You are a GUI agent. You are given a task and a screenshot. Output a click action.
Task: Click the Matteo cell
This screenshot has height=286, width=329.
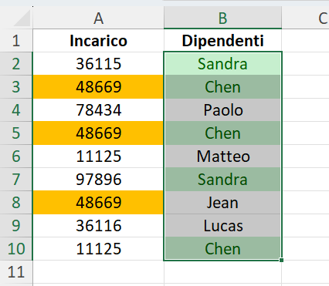click(222, 156)
